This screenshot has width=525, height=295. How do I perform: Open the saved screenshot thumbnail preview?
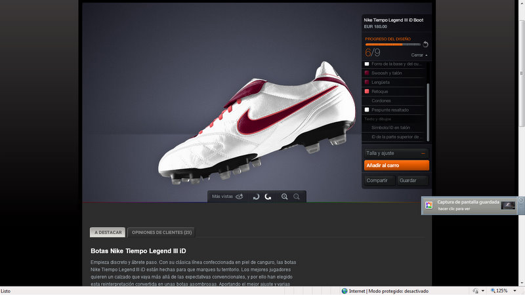[x=508, y=205]
